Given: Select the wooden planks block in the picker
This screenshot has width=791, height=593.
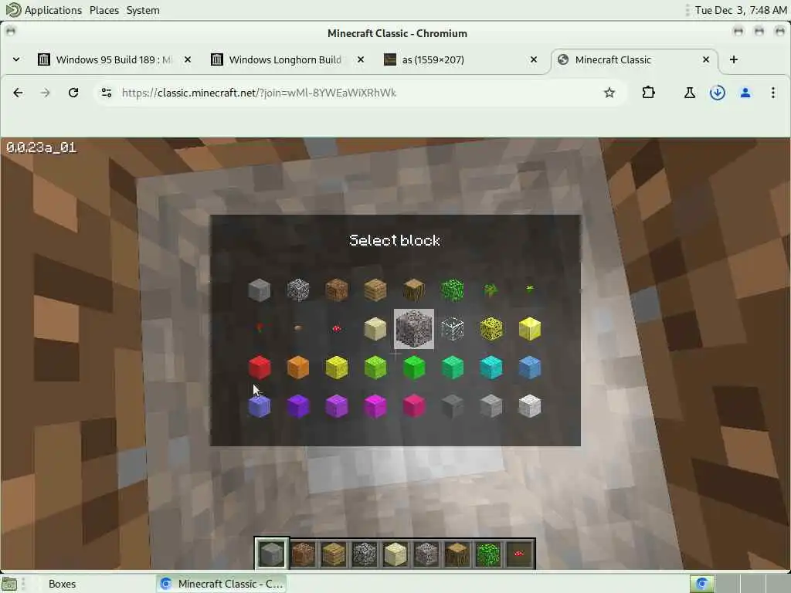Looking at the screenshot, I should pyautogui.click(x=375, y=290).
